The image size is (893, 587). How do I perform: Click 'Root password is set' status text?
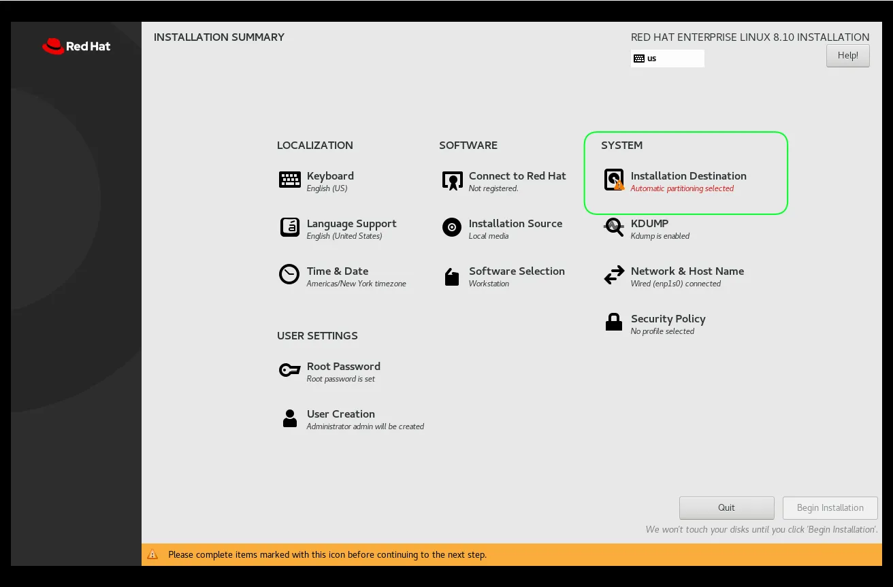tap(340, 379)
